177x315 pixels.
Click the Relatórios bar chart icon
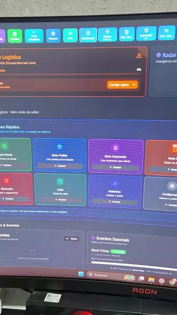(x=115, y=183)
